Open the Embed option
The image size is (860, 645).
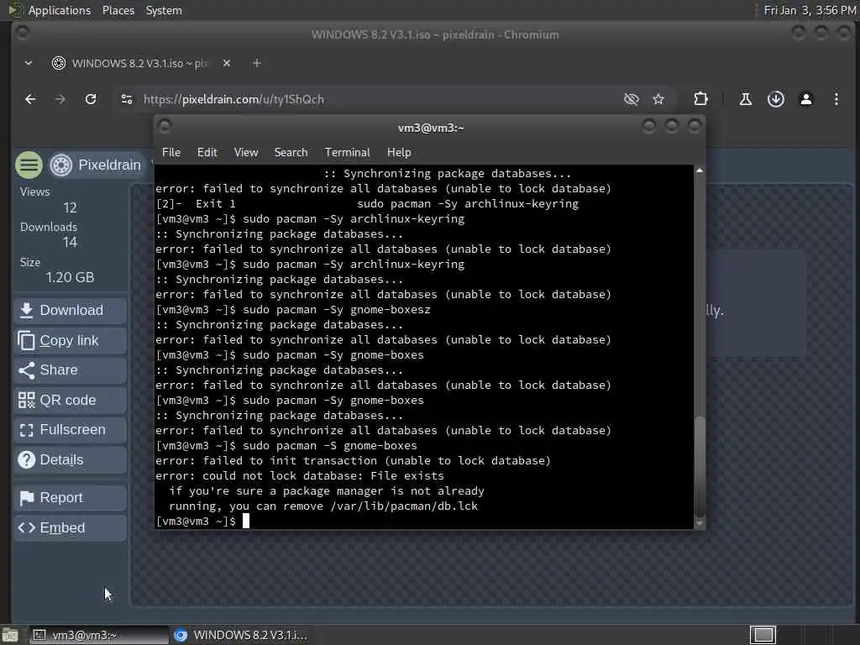pyautogui.click(x=71, y=527)
